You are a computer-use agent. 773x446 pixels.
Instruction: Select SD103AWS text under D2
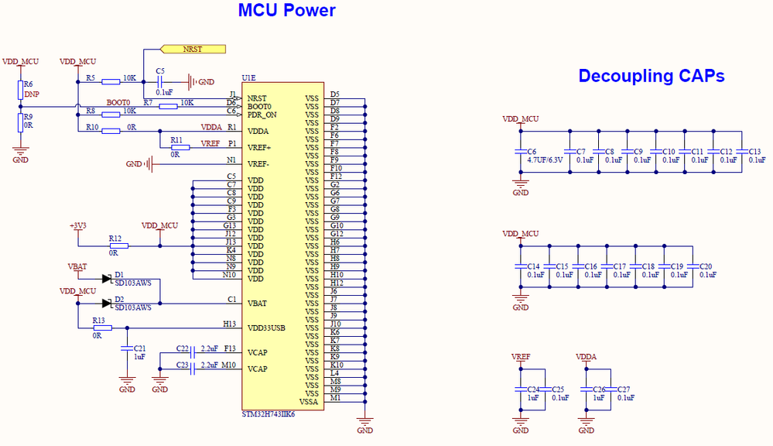tap(133, 307)
